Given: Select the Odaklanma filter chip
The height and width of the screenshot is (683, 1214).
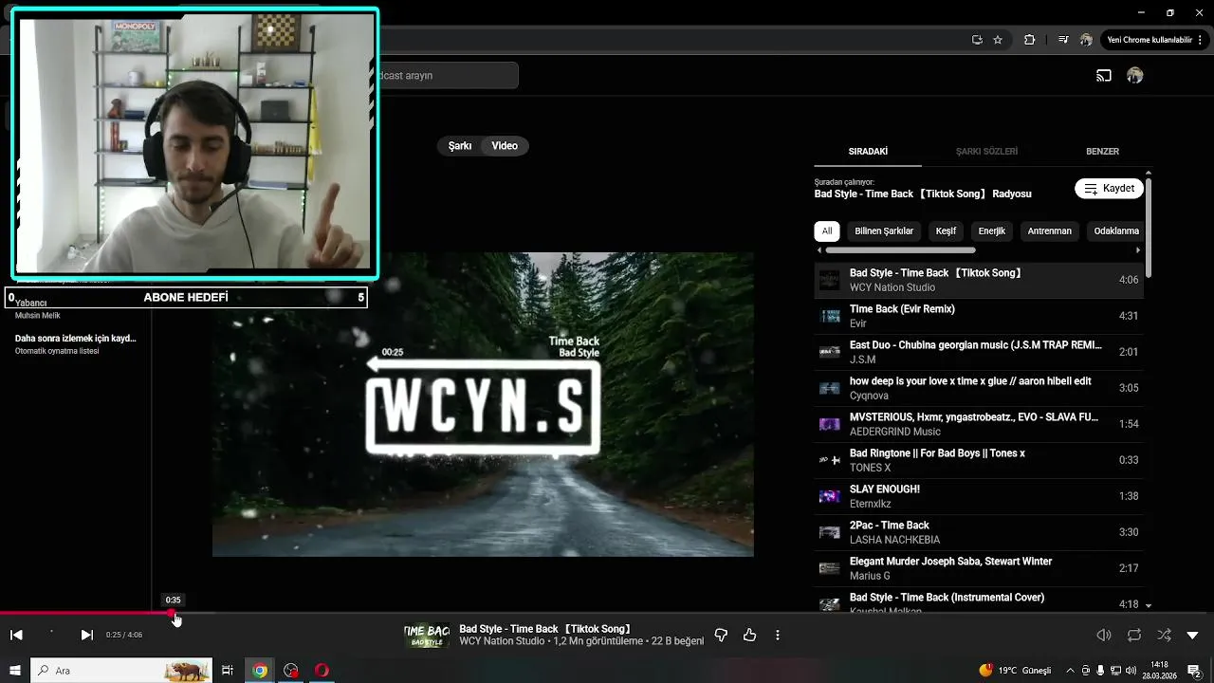Looking at the screenshot, I should (x=1115, y=231).
